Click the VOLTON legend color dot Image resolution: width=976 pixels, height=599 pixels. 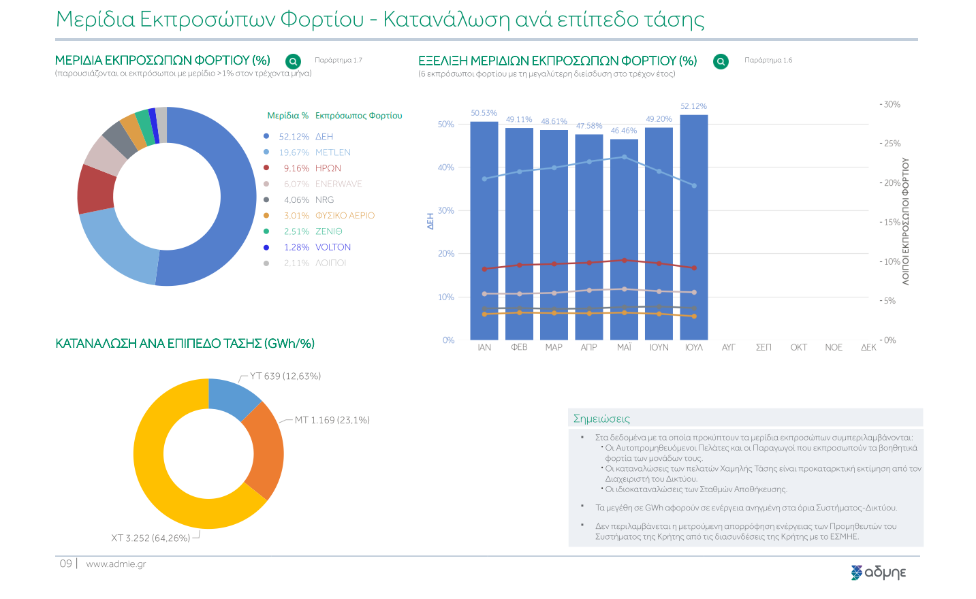pos(266,247)
